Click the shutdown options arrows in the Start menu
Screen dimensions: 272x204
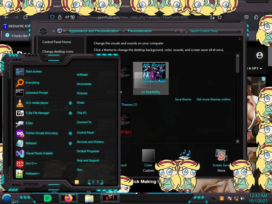coord(96,182)
